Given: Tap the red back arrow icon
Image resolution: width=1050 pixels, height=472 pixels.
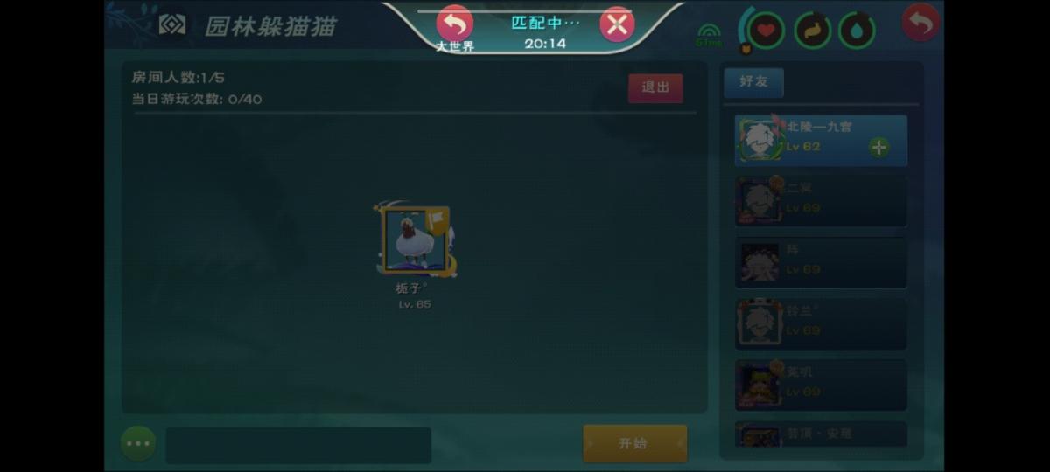Looking at the screenshot, I should pyautogui.click(x=920, y=23).
